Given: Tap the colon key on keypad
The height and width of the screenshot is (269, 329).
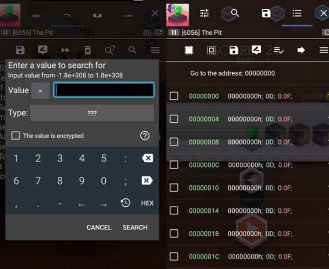Looking at the screenshot, I should (126, 159).
